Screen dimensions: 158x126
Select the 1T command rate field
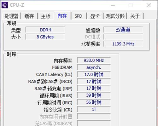click(94, 109)
